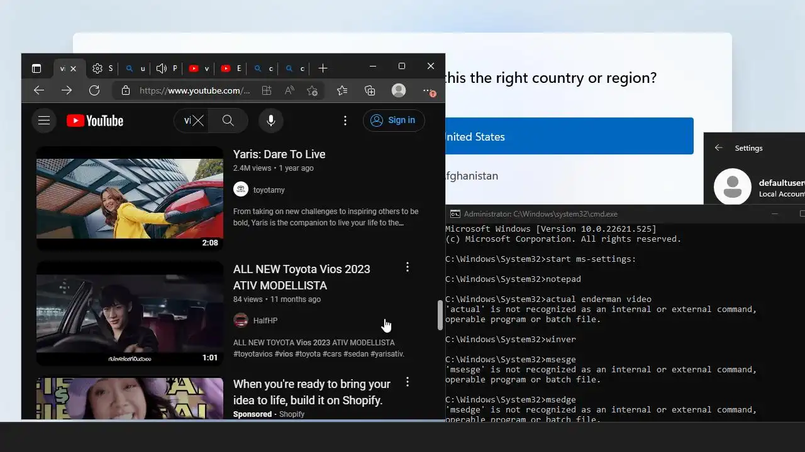Select United States in the region list
The width and height of the screenshot is (805, 452).
569,136
